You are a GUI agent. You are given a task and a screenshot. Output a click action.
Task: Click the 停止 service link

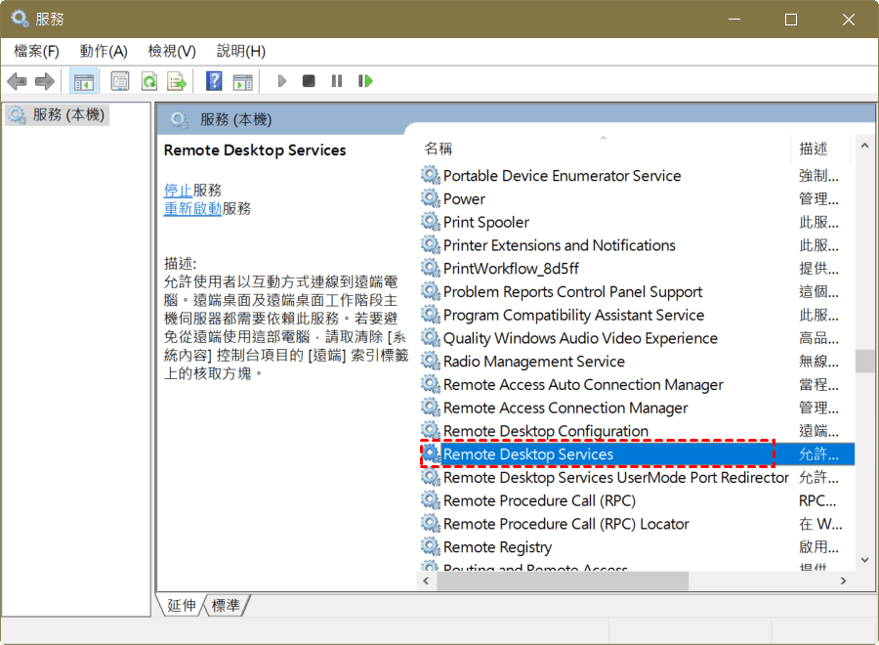pos(179,191)
